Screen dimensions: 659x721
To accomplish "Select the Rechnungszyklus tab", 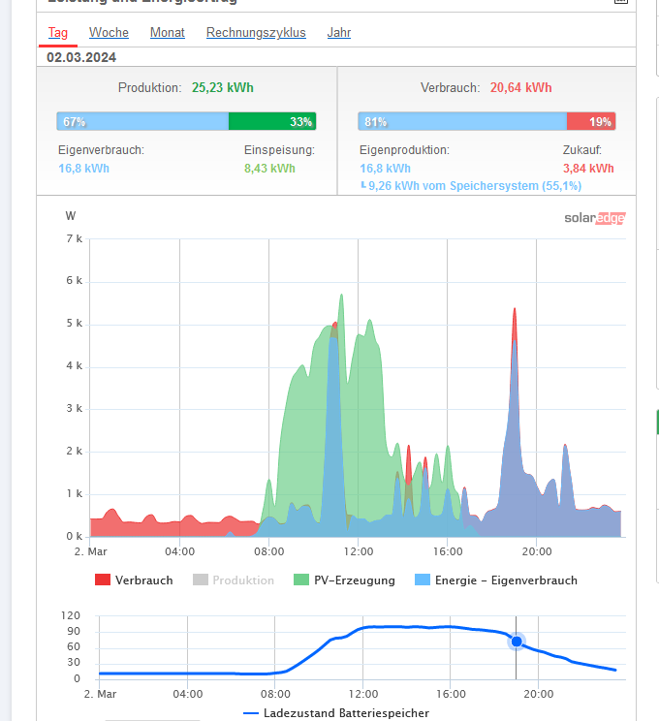I will click(256, 33).
